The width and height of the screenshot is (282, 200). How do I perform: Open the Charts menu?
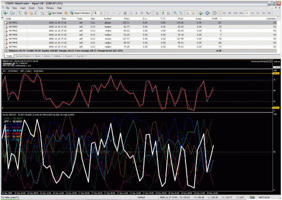(32, 8)
